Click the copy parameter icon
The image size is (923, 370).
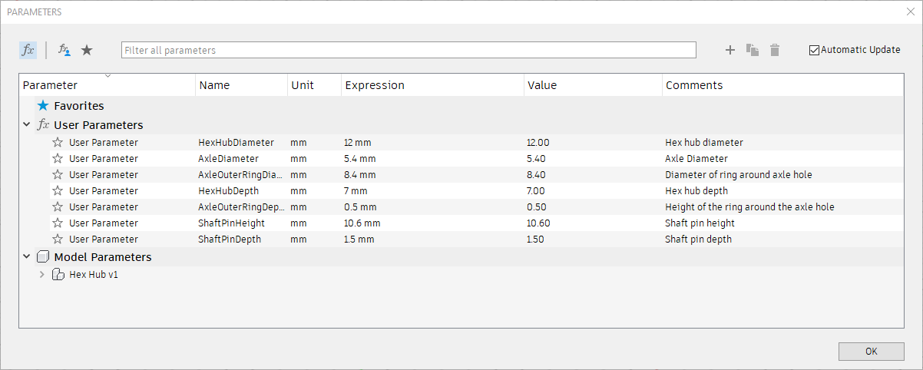pyautogui.click(x=753, y=50)
